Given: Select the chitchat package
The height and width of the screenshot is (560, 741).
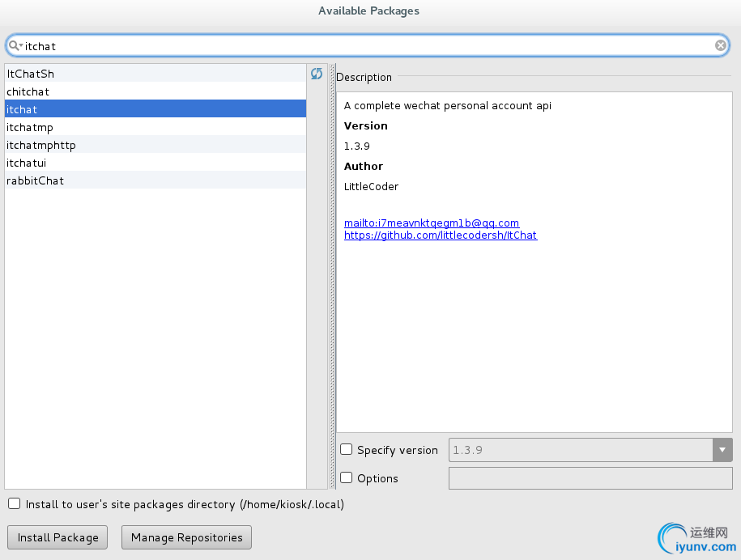Looking at the screenshot, I should click(x=155, y=91).
